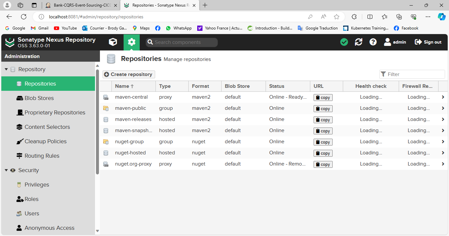
Task: Open Routing Rules in sidebar
Action: (48, 156)
